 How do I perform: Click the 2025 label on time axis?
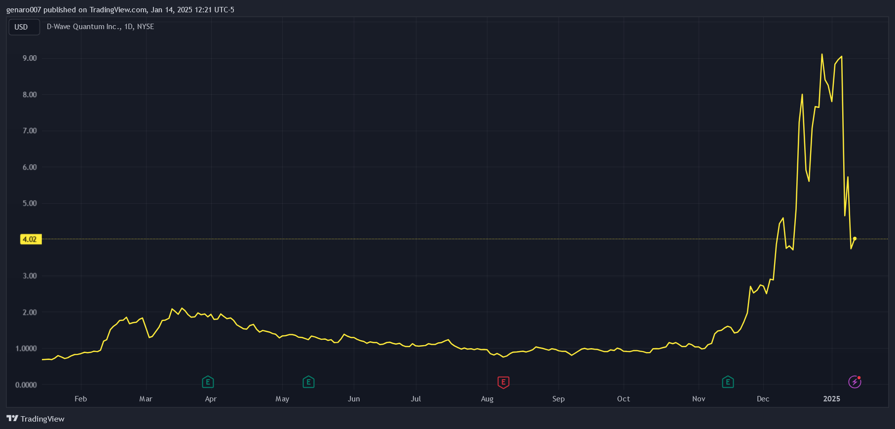831,399
